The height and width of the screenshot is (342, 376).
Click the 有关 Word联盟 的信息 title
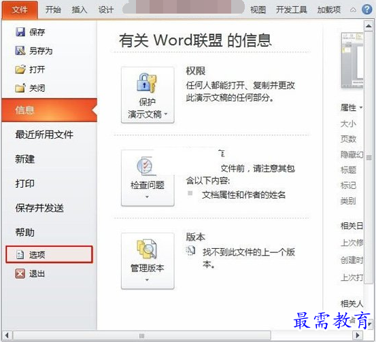click(195, 40)
